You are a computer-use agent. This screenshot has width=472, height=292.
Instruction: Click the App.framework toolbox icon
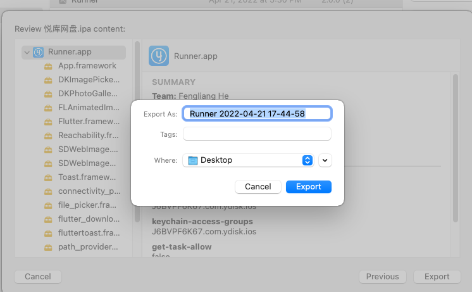[x=48, y=66]
